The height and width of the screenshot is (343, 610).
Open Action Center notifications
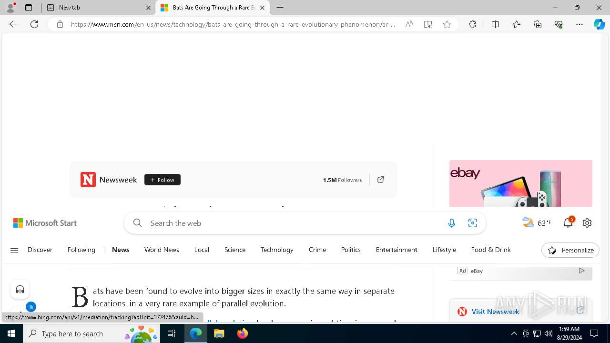594,333
